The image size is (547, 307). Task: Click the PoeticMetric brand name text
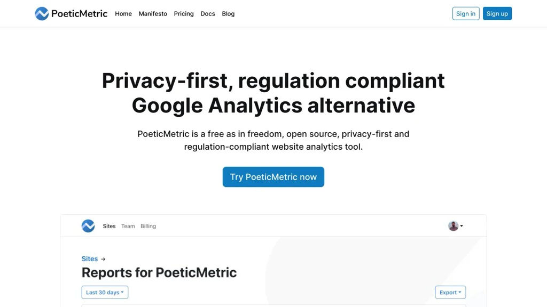(x=79, y=14)
